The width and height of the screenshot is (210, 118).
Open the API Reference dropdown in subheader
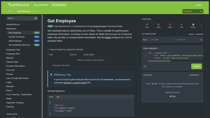click(x=25, y=11)
